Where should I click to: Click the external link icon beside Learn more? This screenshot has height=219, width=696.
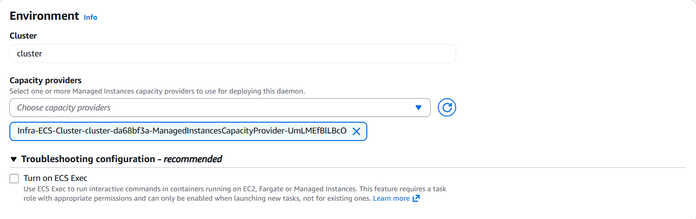pyautogui.click(x=416, y=198)
